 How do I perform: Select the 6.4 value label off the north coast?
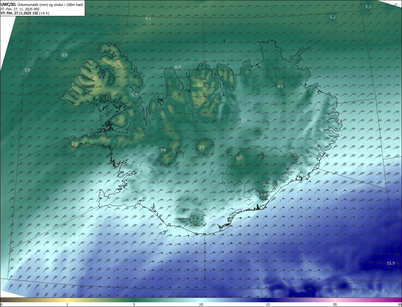click(178, 67)
